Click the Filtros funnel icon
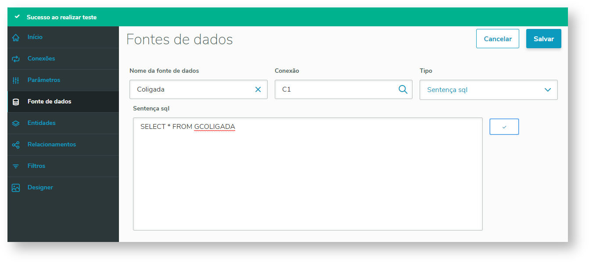The width and height of the screenshot is (589, 263). pyautogui.click(x=16, y=166)
